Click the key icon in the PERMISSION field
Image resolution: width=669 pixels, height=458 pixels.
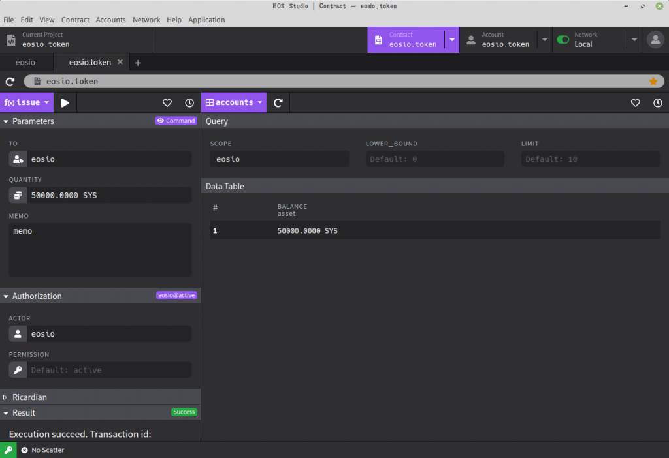coord(18,370)
